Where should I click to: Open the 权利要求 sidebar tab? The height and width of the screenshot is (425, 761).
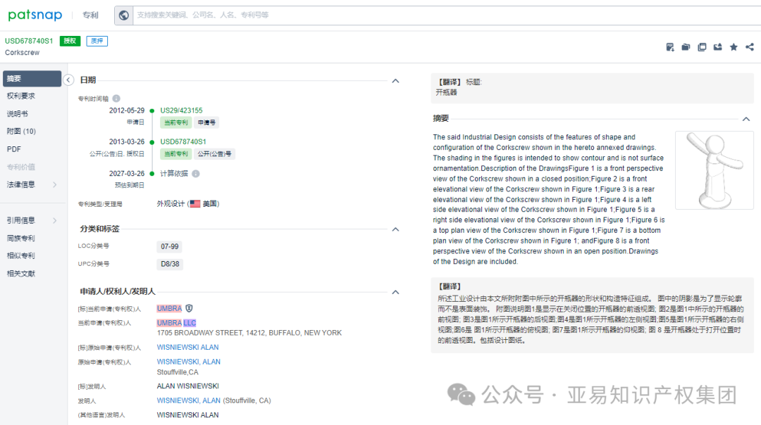click(x=21, y=96)
